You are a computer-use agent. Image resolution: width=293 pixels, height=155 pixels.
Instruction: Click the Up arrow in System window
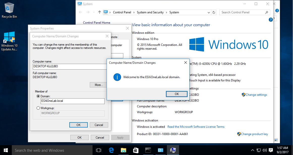coord(99,12)
